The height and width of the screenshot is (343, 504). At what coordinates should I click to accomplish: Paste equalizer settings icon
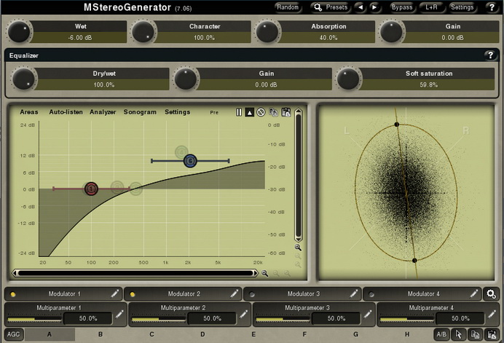286,112
